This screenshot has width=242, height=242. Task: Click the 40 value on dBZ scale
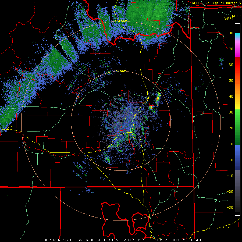[231, 97]
